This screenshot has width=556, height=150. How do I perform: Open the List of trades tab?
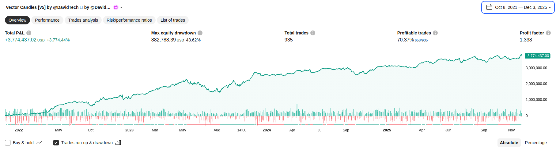click(x=172, y=20)
